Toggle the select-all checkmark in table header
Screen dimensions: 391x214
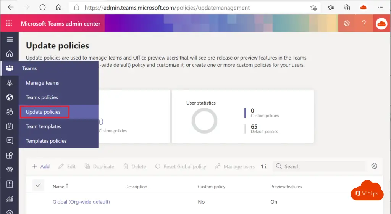pos(38,185)
